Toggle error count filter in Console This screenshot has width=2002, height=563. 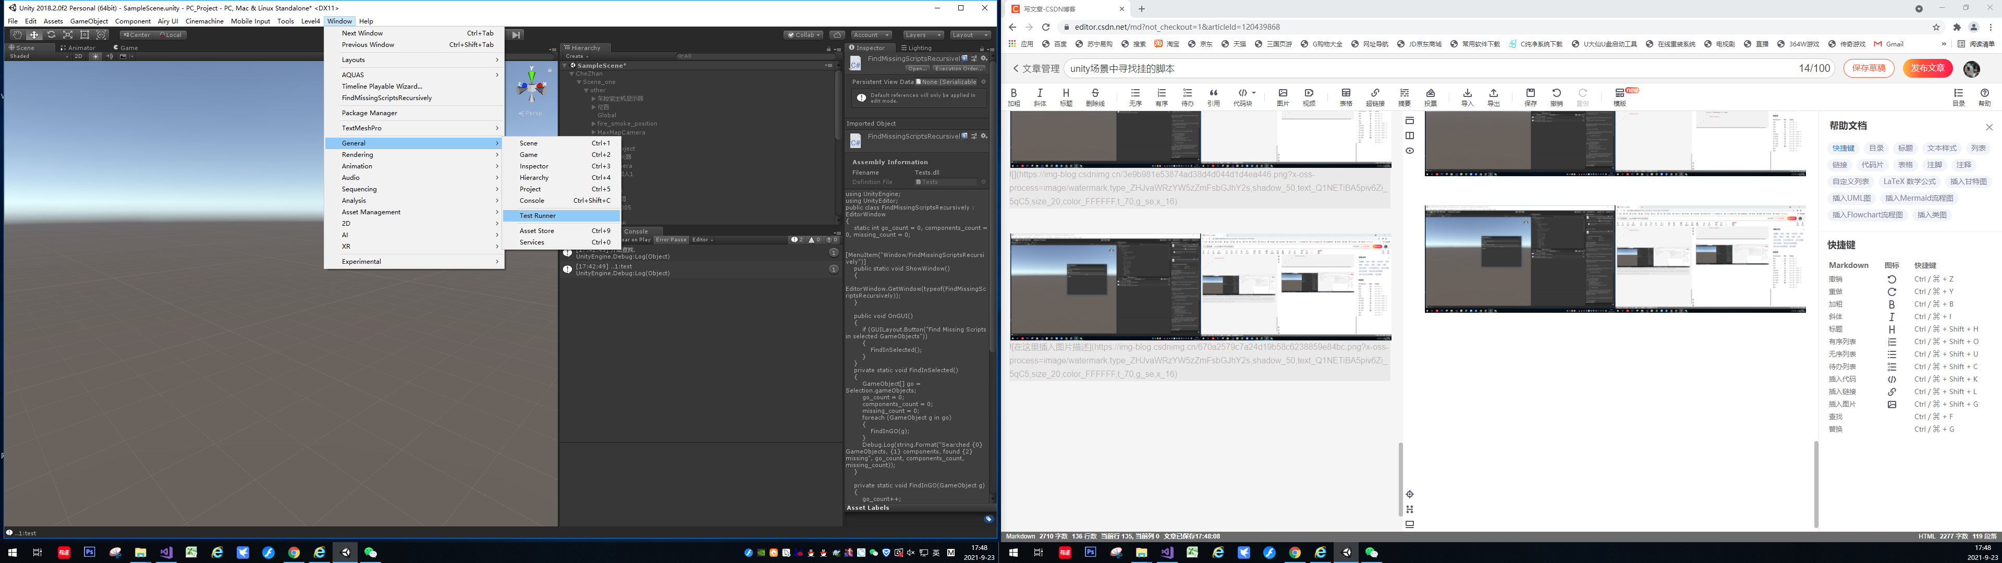pos(832,239)
